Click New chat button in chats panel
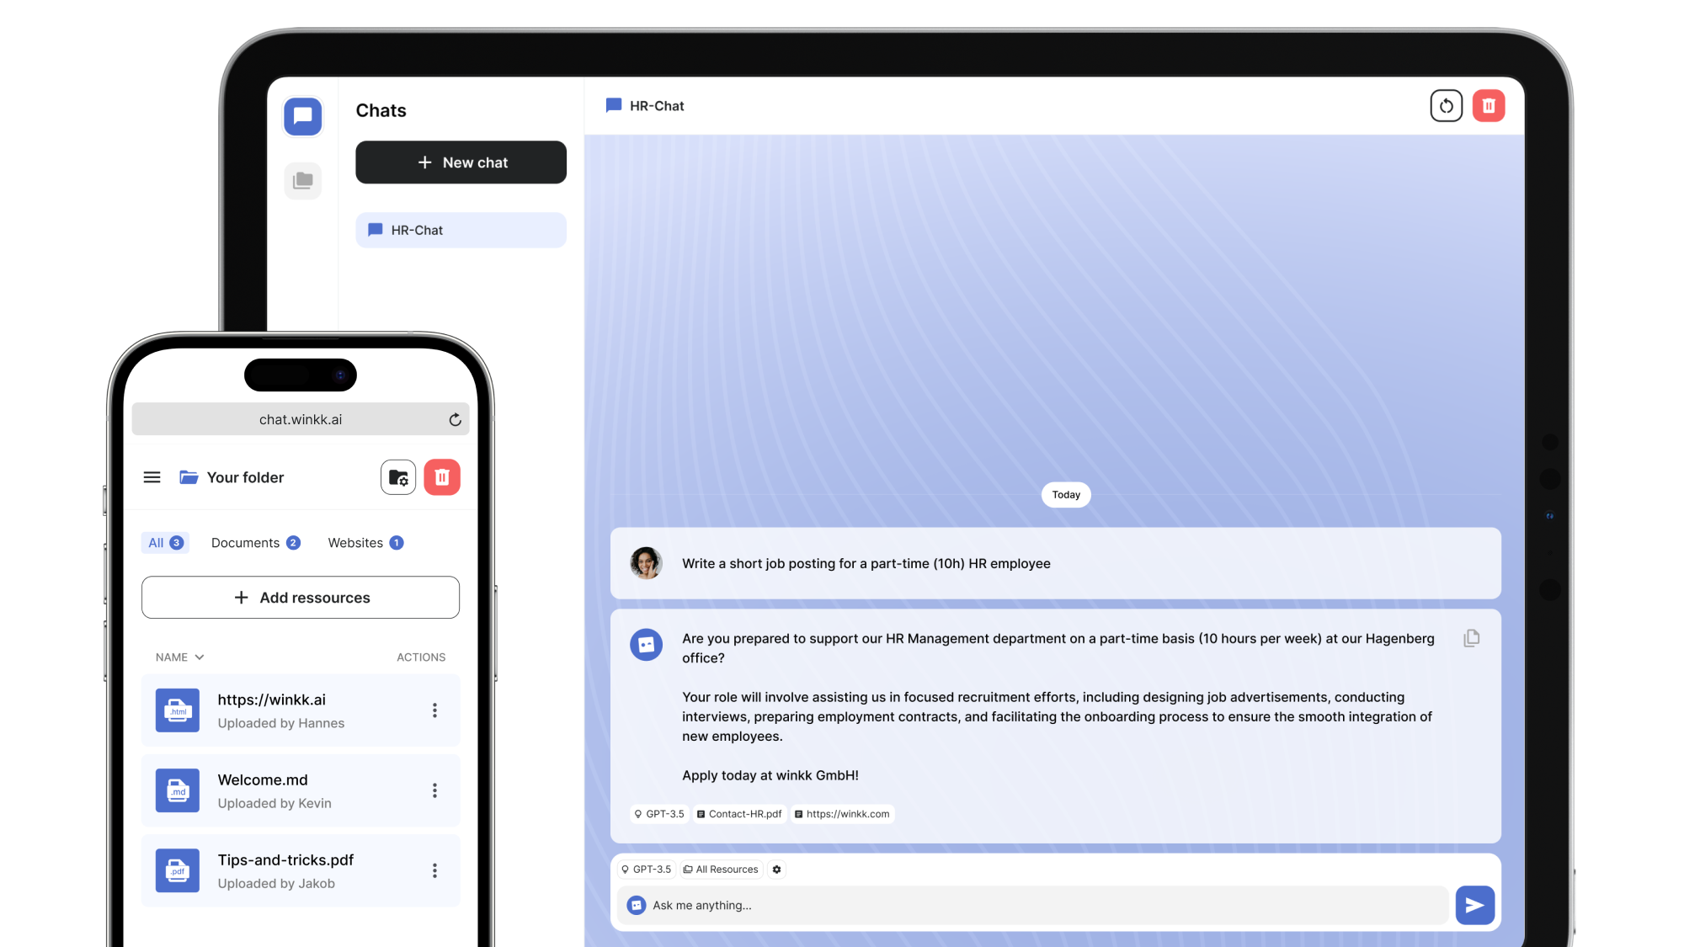This screenshot has width=1684, height=947. [461, 162]
